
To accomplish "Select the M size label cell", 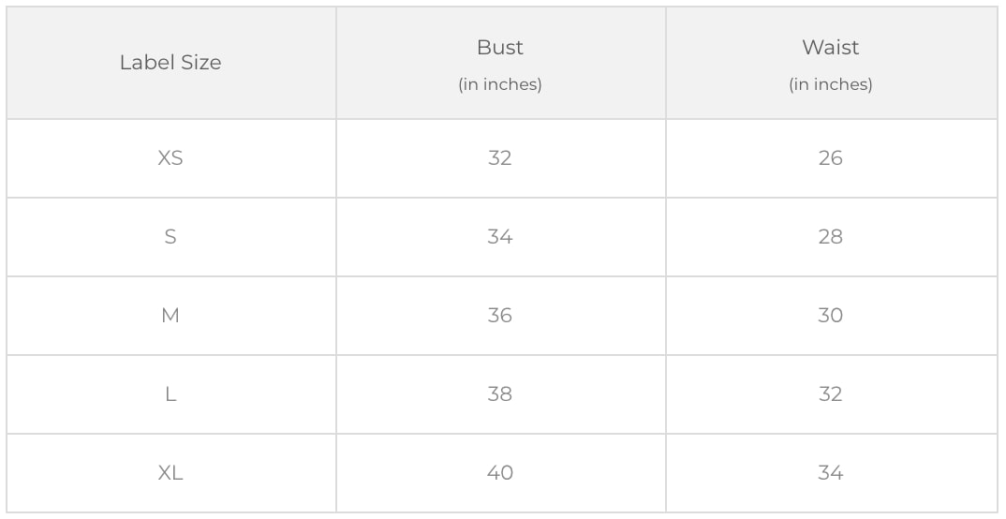I will pos(170,316).
